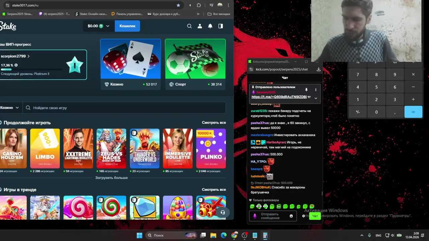
Task: Click calculator multiply key
Action: [413, 75]
